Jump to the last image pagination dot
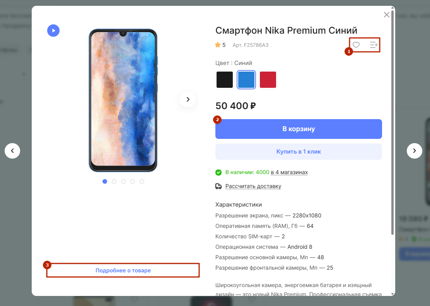This screenshot has width=430, height=306. coord(142,181)
